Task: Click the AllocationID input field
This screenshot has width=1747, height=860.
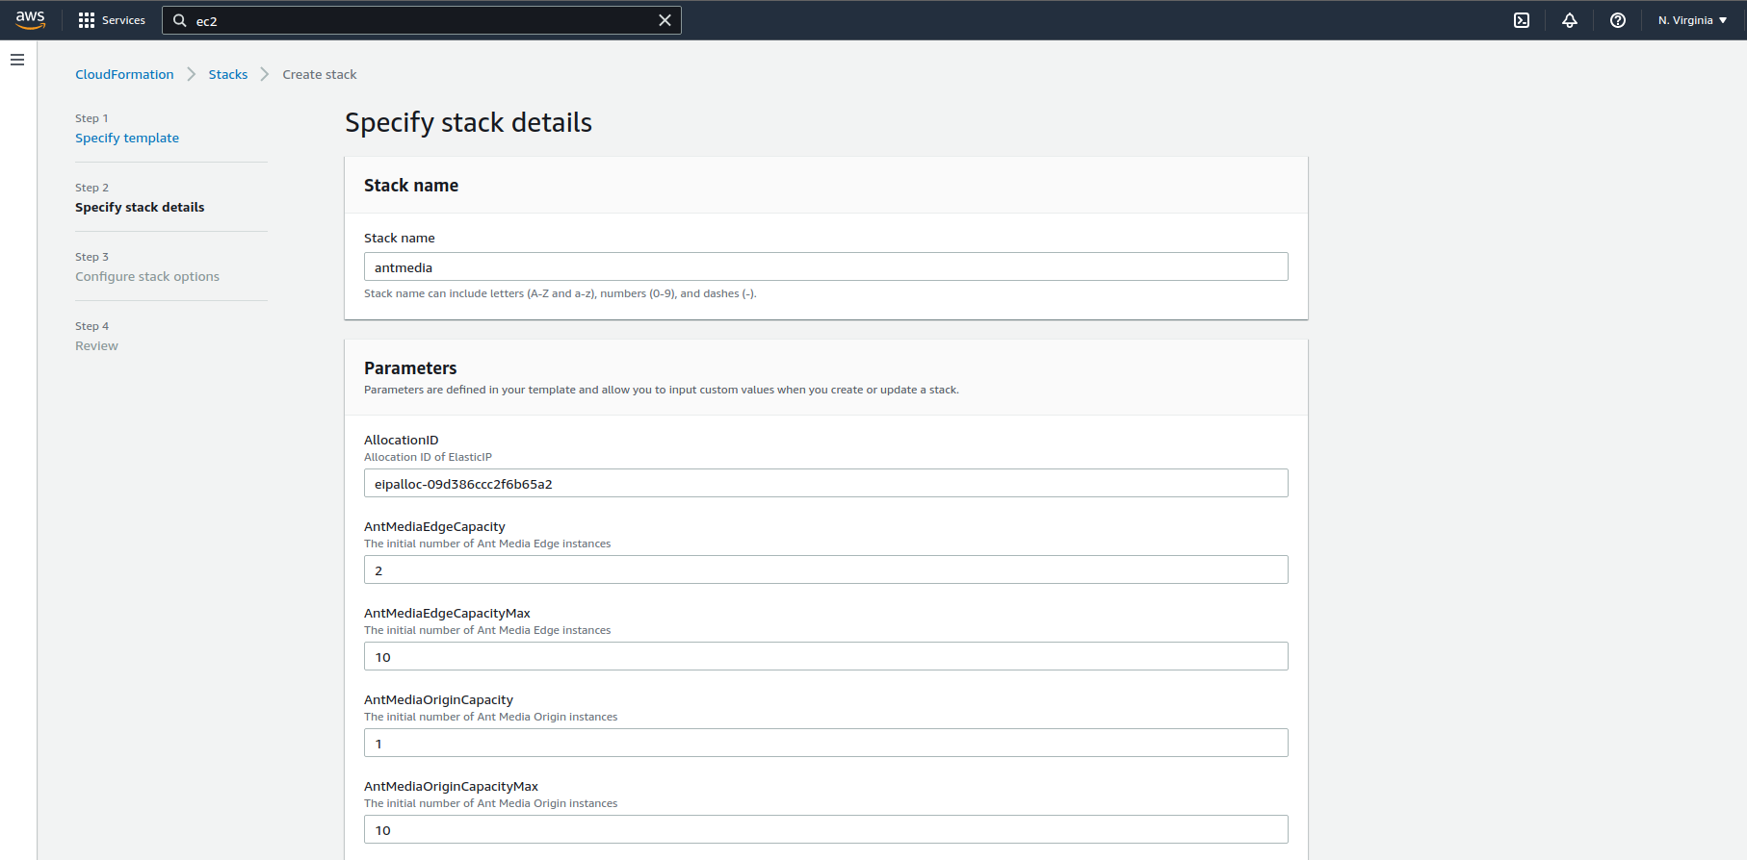Action: 826,483
